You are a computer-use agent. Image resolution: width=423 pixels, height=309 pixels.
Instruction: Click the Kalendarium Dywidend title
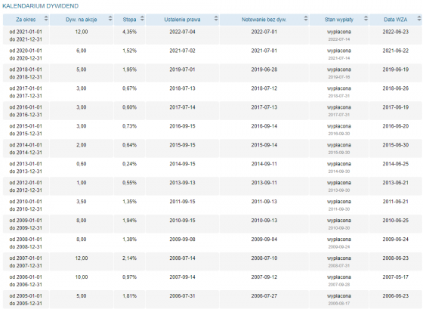41,6
